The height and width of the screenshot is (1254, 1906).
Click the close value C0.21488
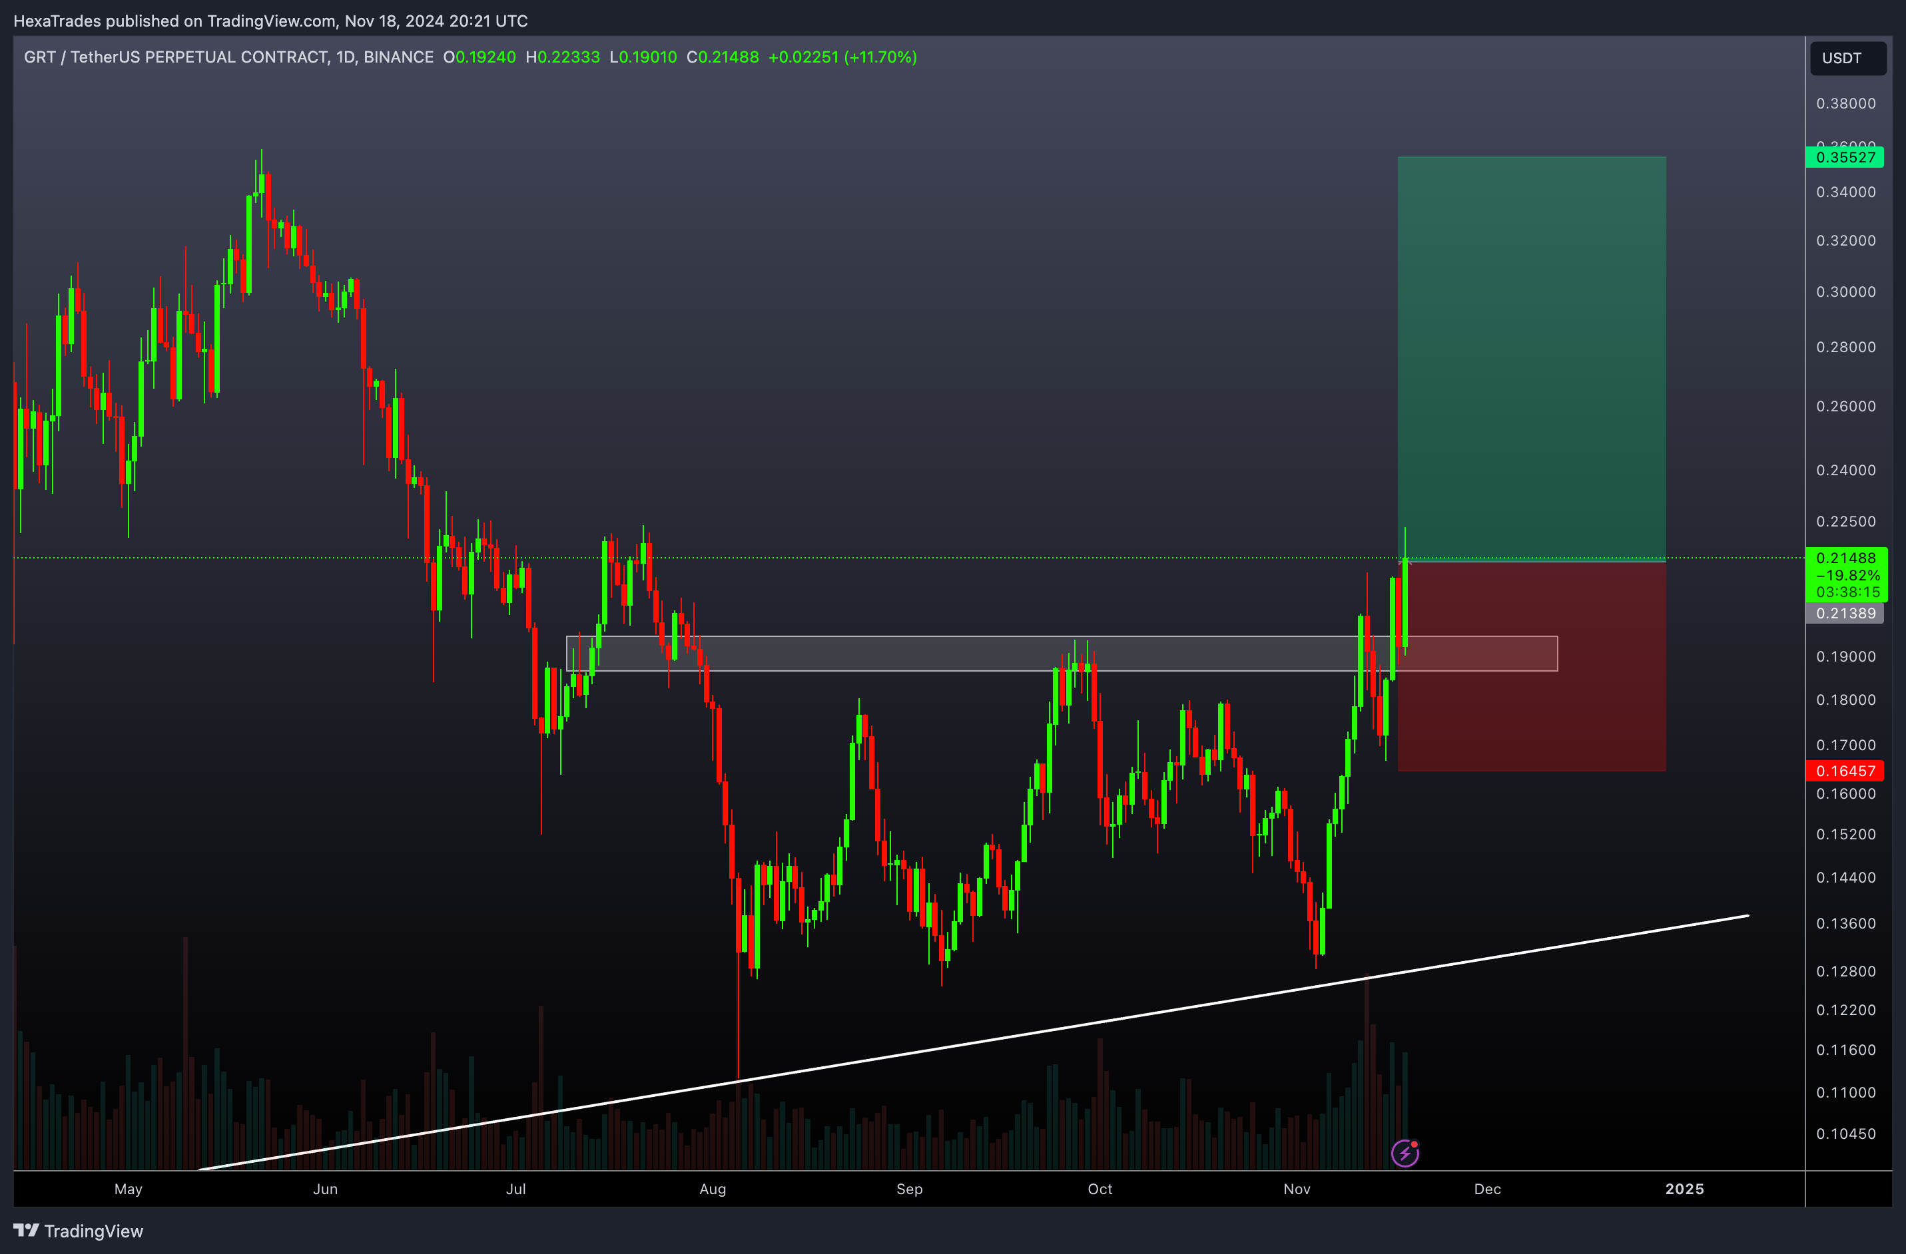click(x=723, y=57)
